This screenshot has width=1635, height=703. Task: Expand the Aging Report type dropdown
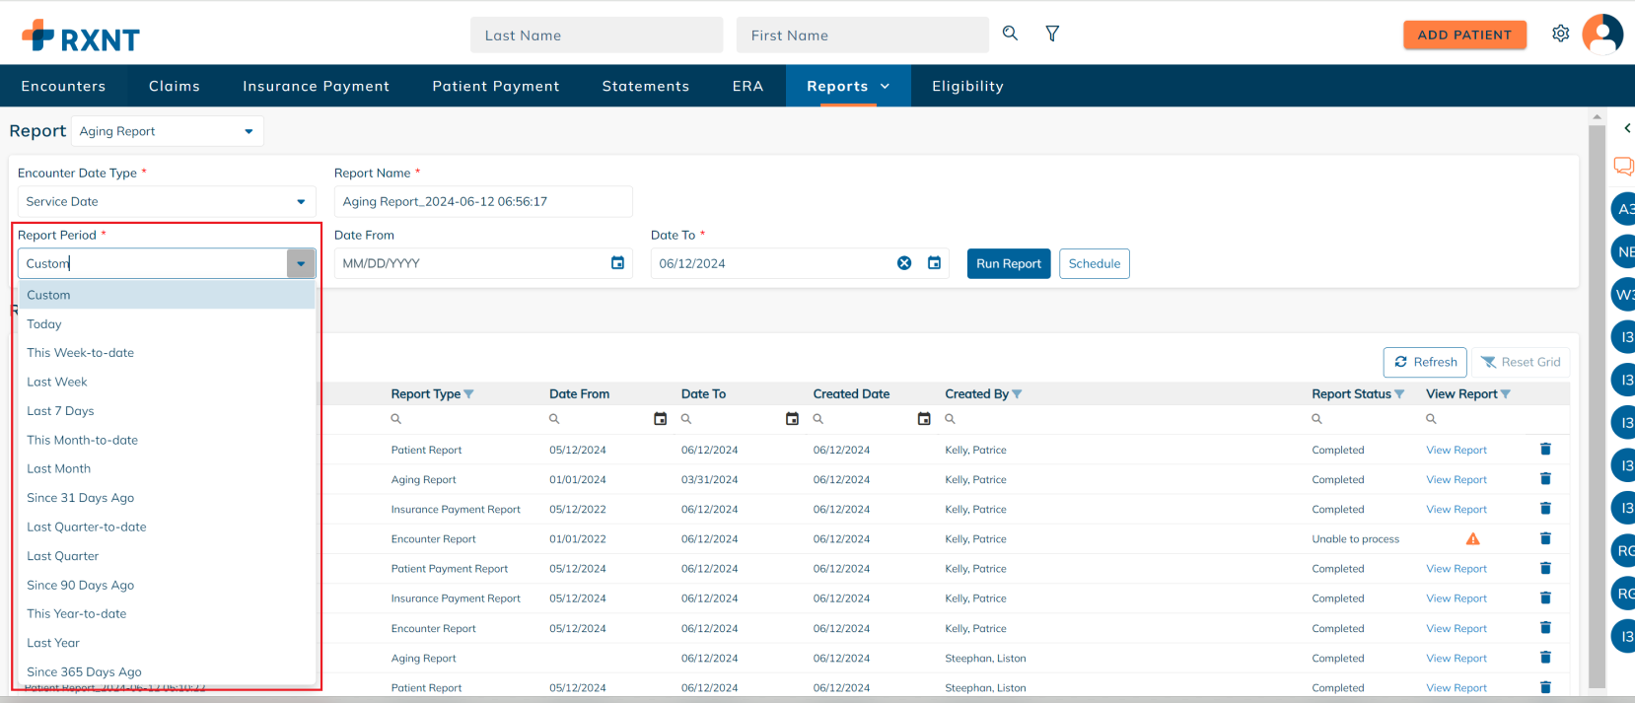coord(249,131)
